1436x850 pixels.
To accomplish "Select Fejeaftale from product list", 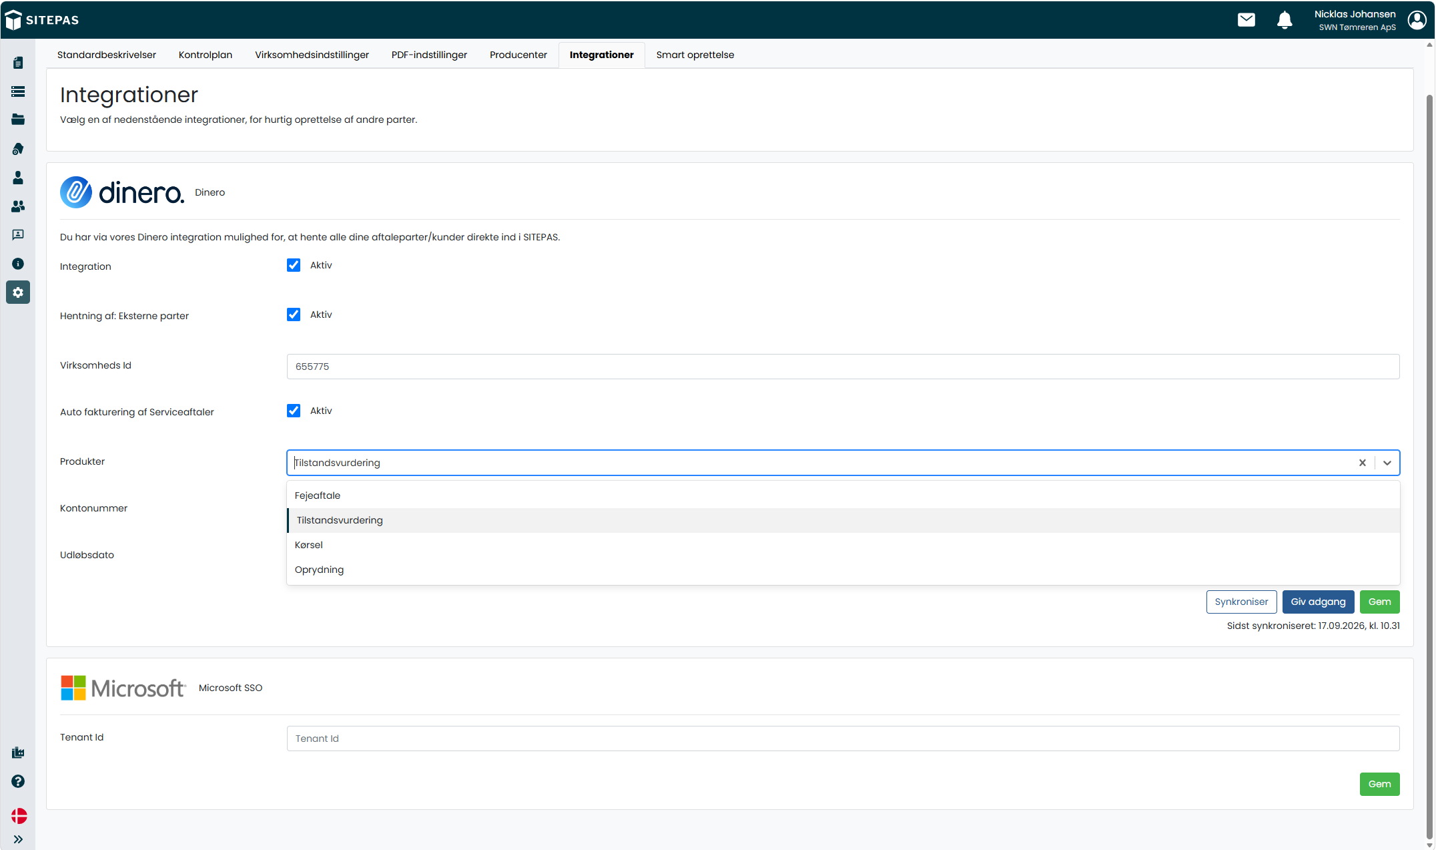I will coord(843,495).
